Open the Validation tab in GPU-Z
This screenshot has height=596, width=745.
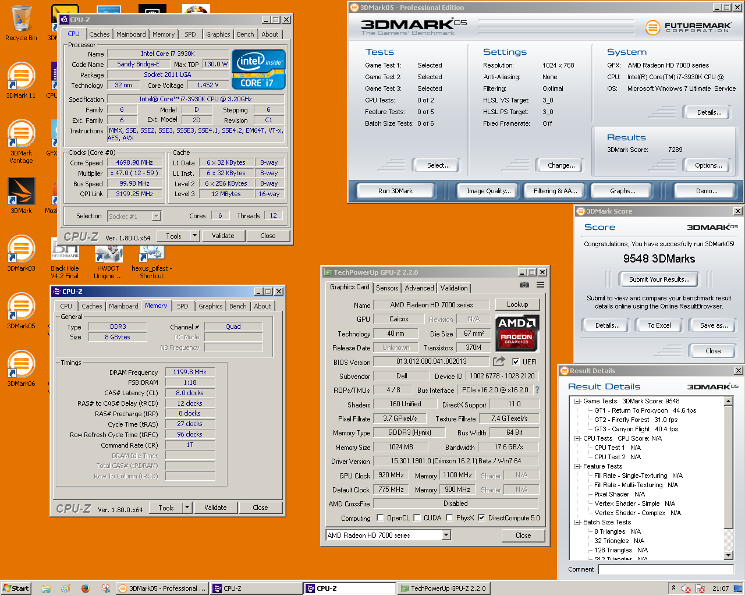coord(454,288)
